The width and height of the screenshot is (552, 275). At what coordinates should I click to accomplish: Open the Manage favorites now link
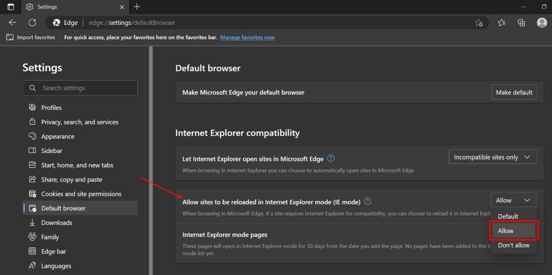click(x=247, y=38)
